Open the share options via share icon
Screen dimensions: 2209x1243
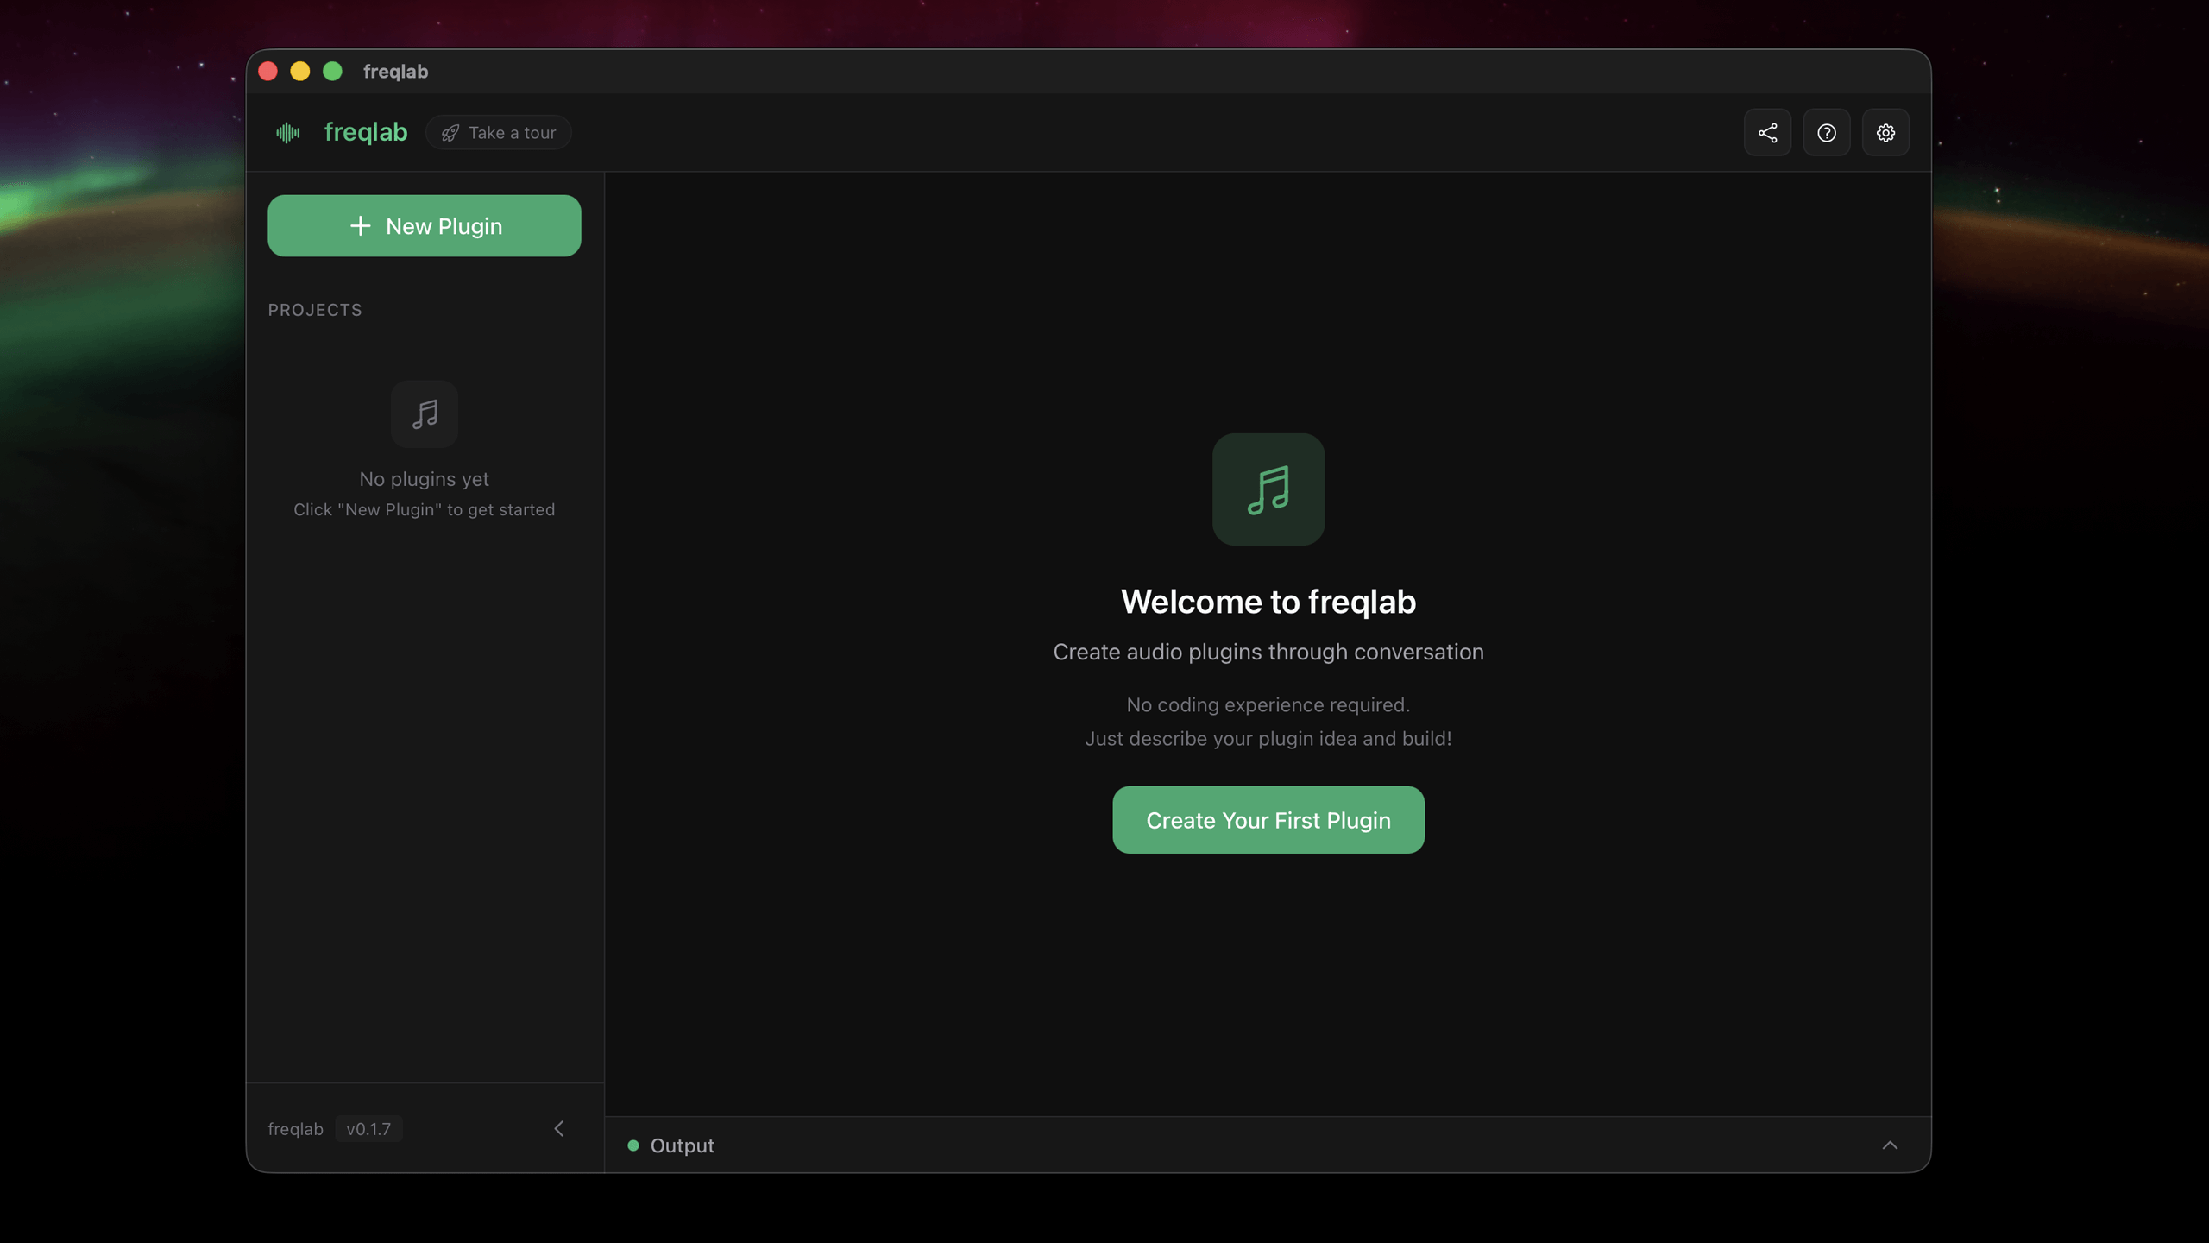tap(1767, 132)
